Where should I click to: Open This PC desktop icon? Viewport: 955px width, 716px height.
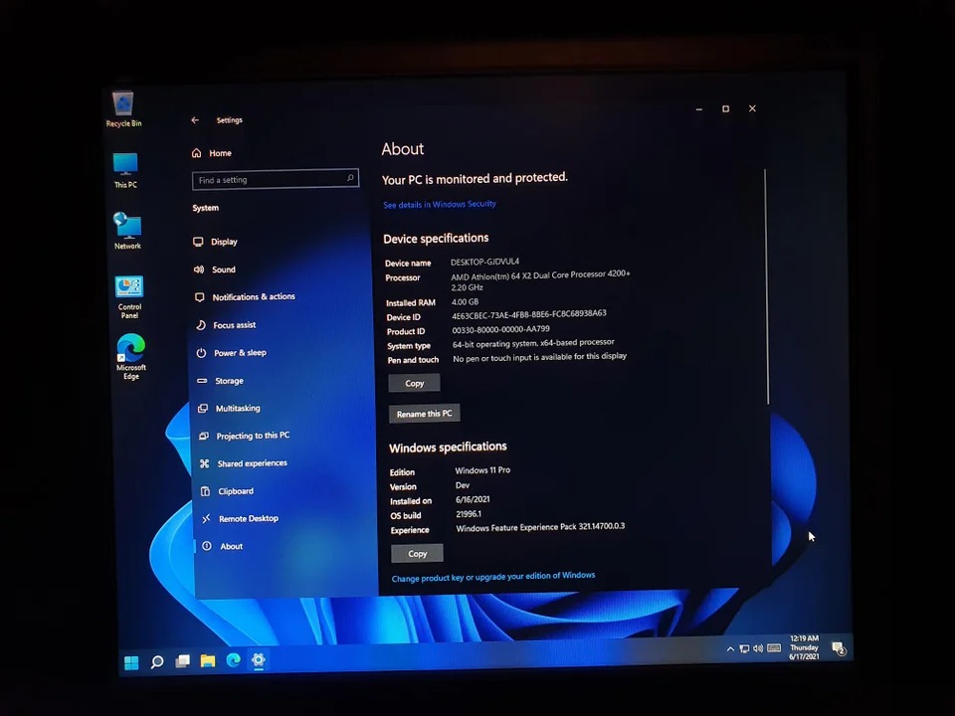click(x=125, y=166)
